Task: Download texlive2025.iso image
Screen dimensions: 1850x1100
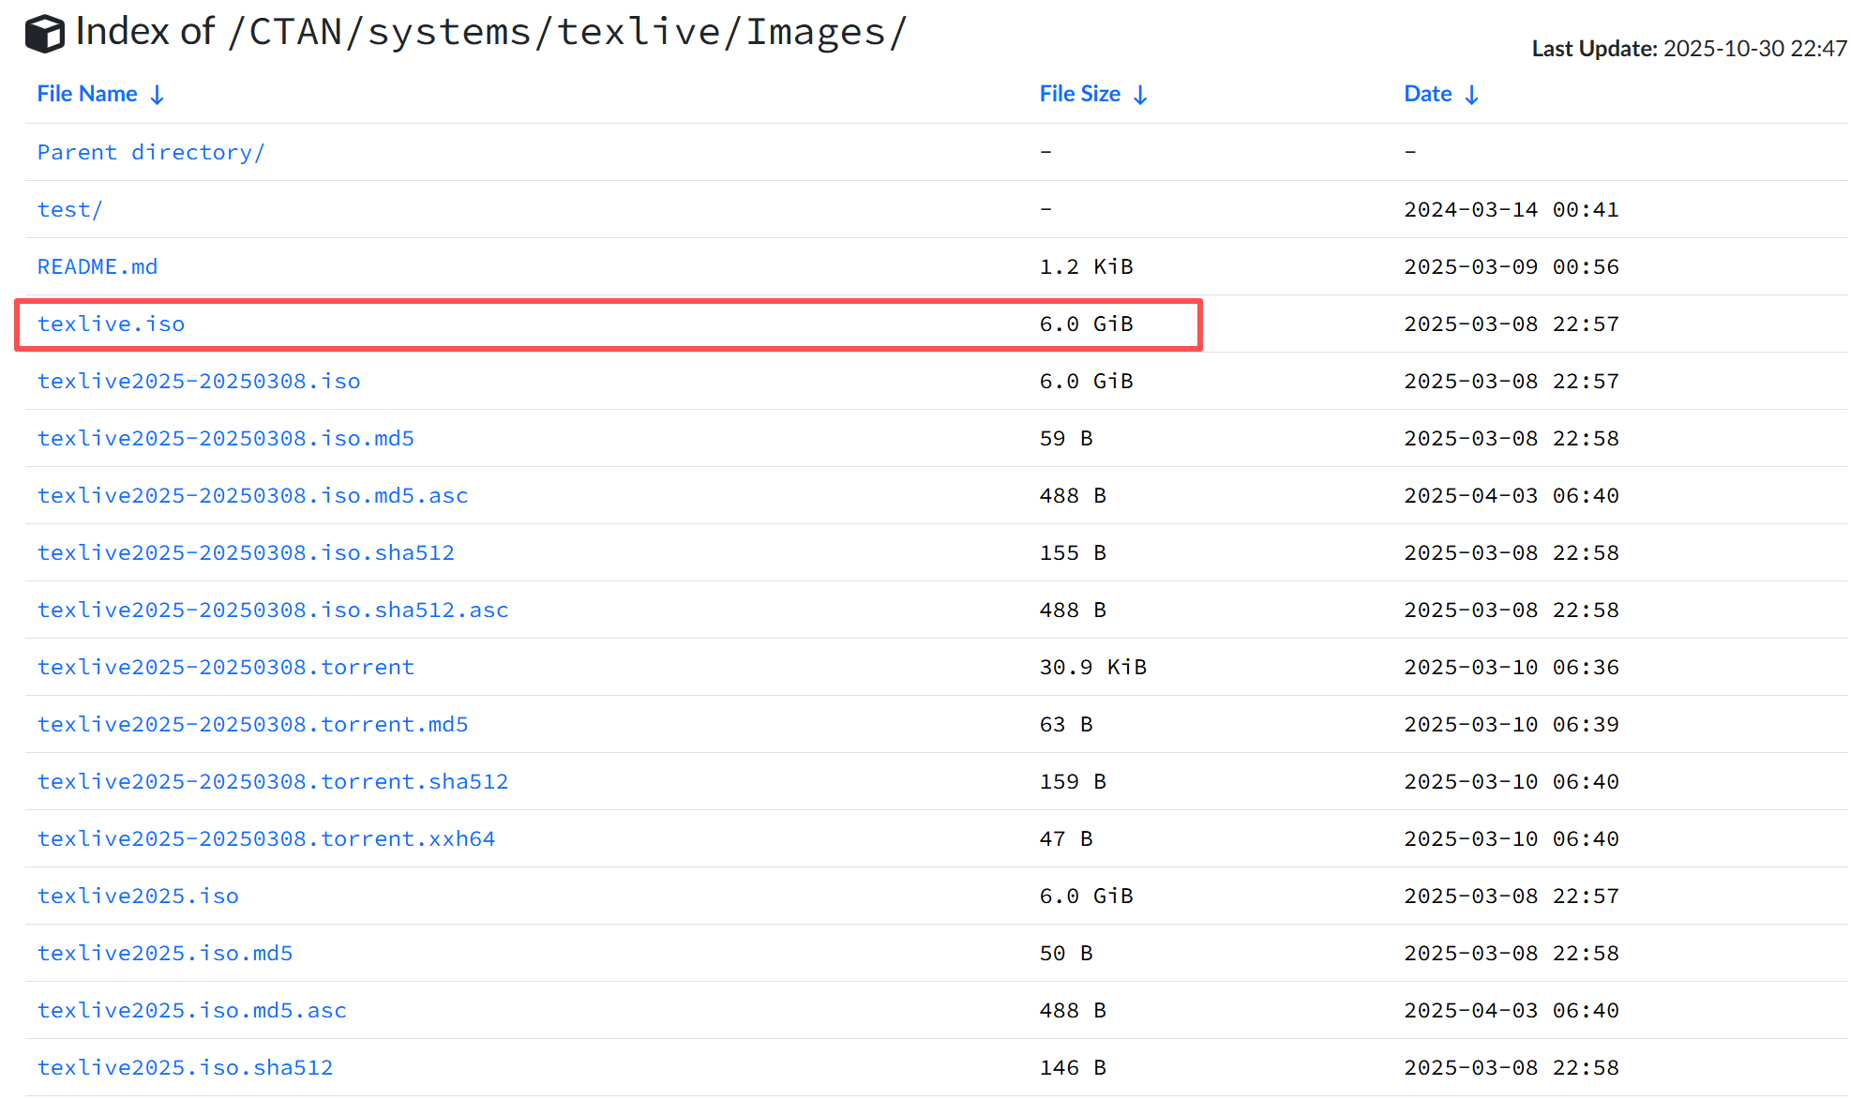Action: click(138, 896)
